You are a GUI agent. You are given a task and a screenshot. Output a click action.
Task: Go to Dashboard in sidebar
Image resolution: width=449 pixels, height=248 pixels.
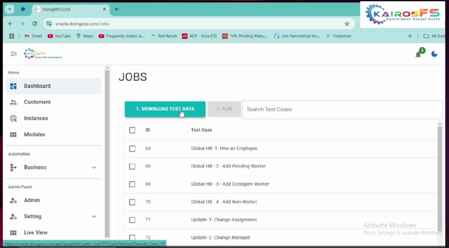[x=37, y=86]
